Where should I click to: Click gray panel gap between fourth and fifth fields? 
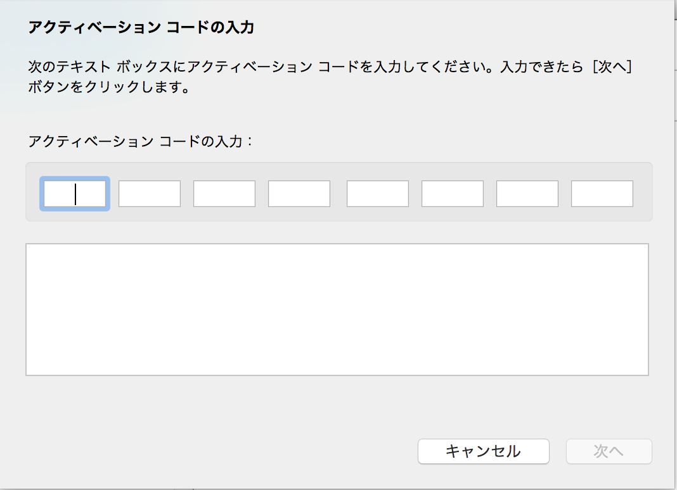point(338,194)
